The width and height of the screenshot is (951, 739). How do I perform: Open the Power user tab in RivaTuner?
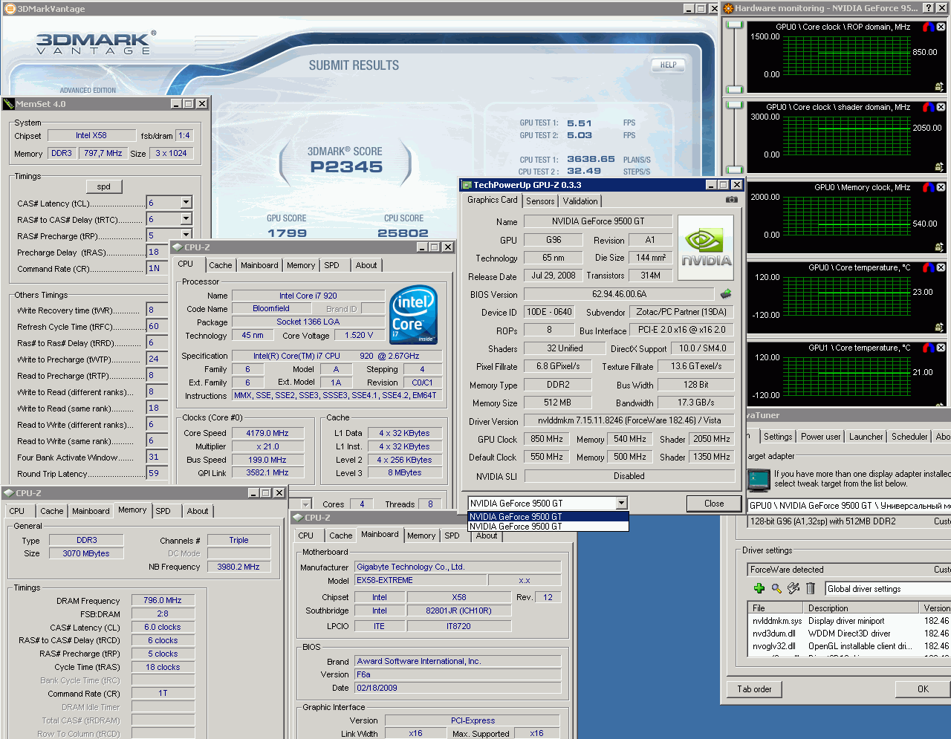821,437
